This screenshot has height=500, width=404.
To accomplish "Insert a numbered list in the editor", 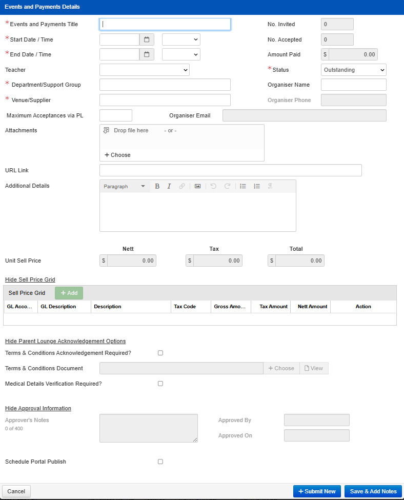I will tap(257, 186).
